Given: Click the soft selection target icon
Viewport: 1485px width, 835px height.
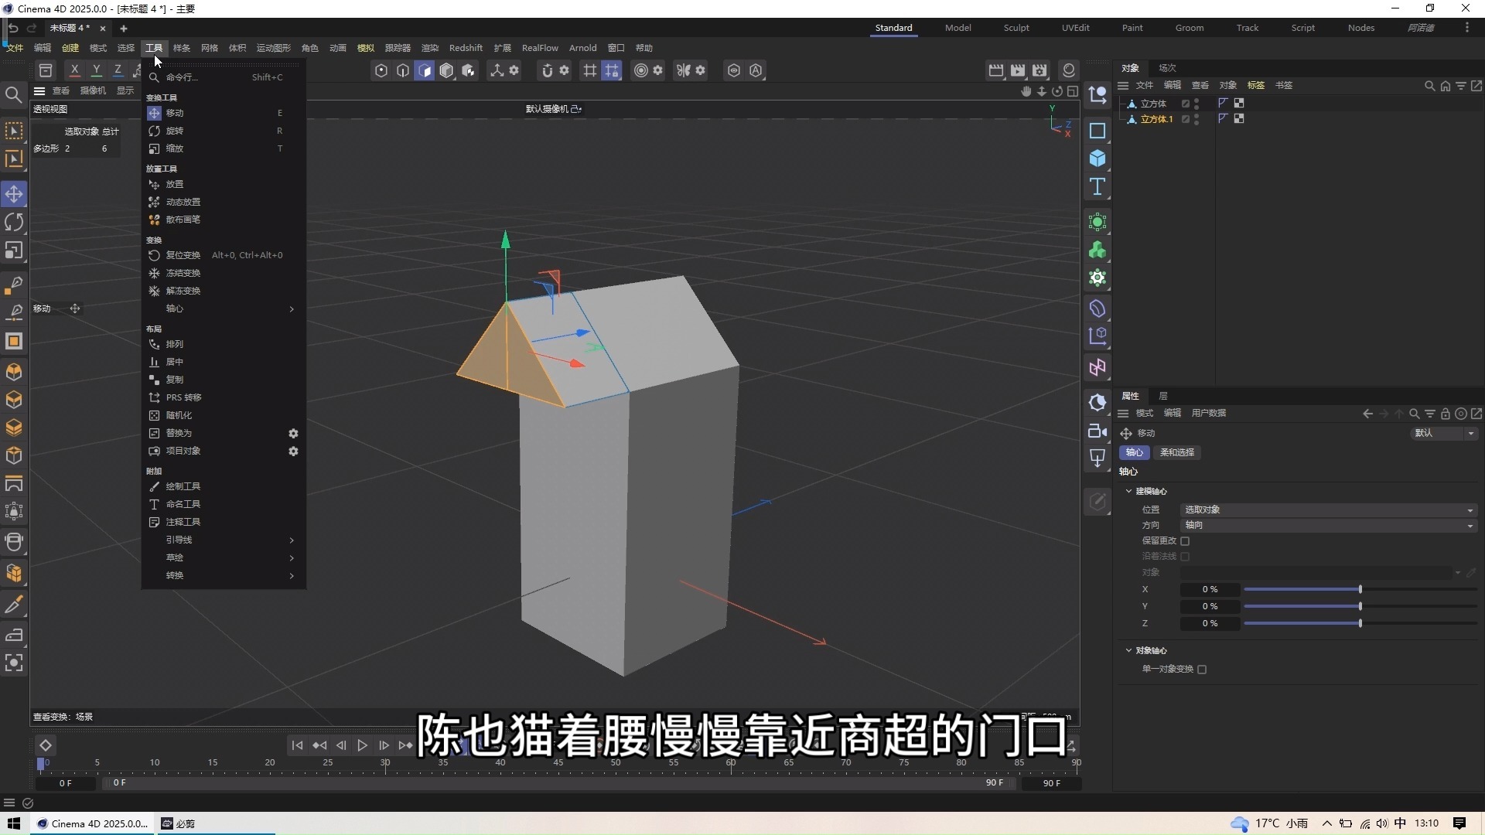Looking at the screenshot, I should coord(640,70).
